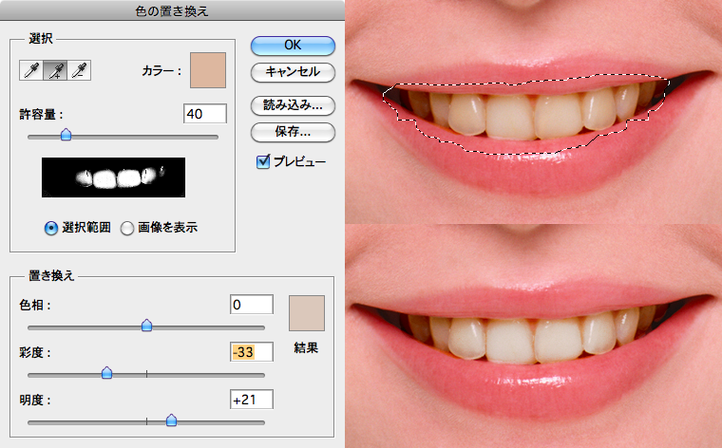Screen dimensions: 722x448
Task: Open the 結果 result color swatch
Action: point(307,313)
